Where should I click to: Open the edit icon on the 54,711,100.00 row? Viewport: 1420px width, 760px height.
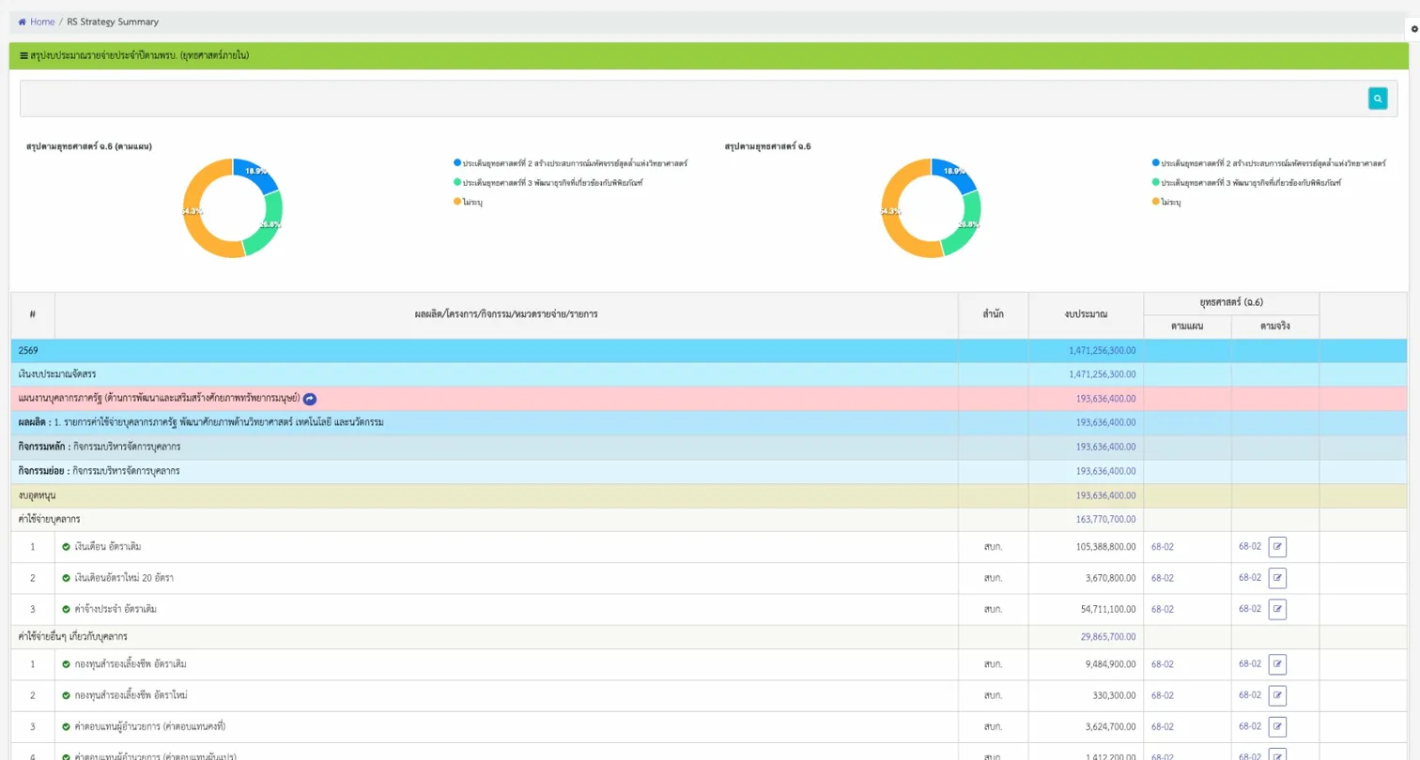tap(1277, 609)
